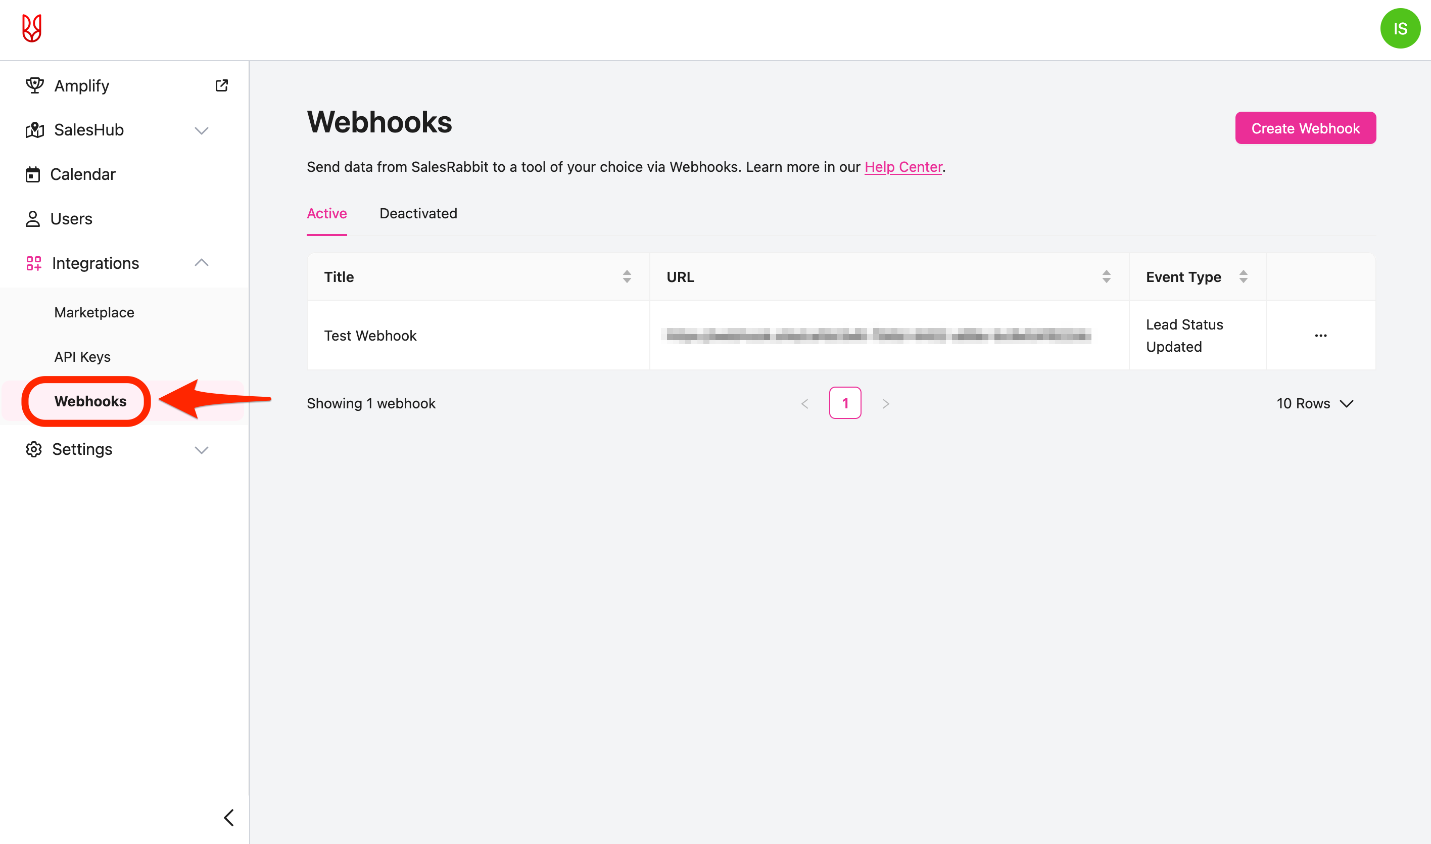The width and height of the screenshot is (1431, 844).
Task: Expand the SalesHub submenu chevron
Action: click(x=201, y=131)
